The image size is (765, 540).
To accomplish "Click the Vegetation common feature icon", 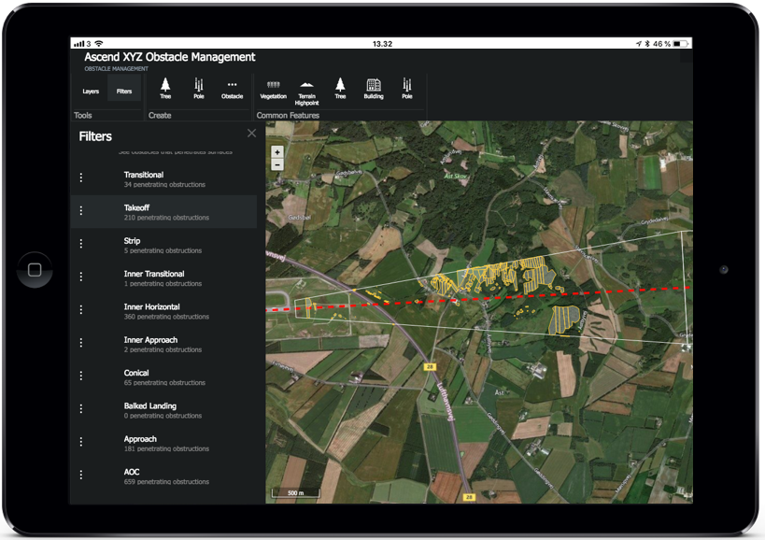I will click(x=273, y=89).
